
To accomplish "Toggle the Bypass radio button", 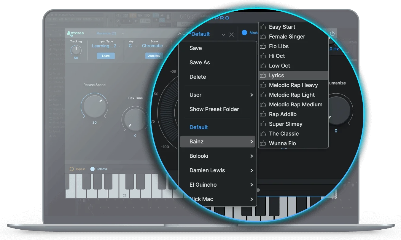I will (72, 169).
